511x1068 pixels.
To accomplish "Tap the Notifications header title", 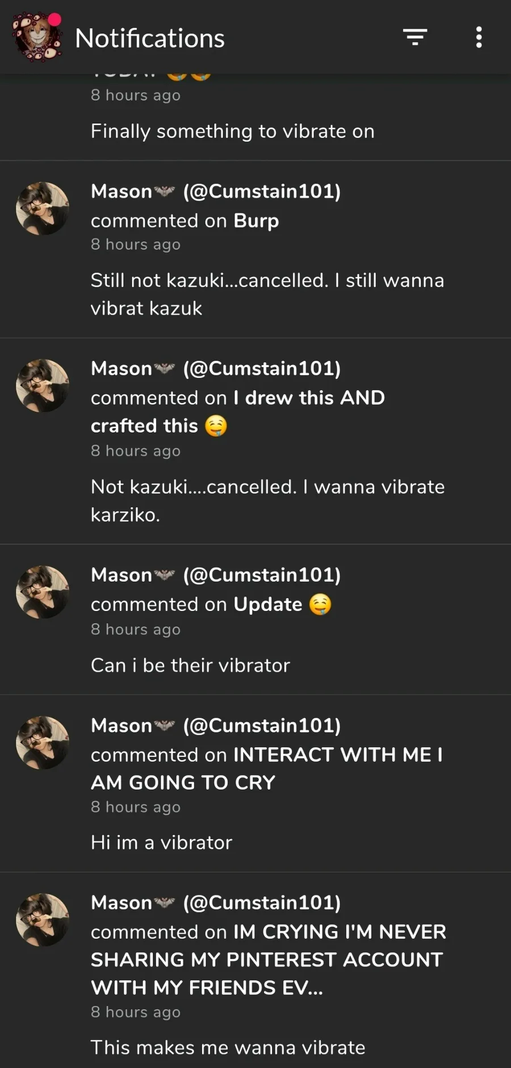I will pyautogui.click(x=150, y=39).
